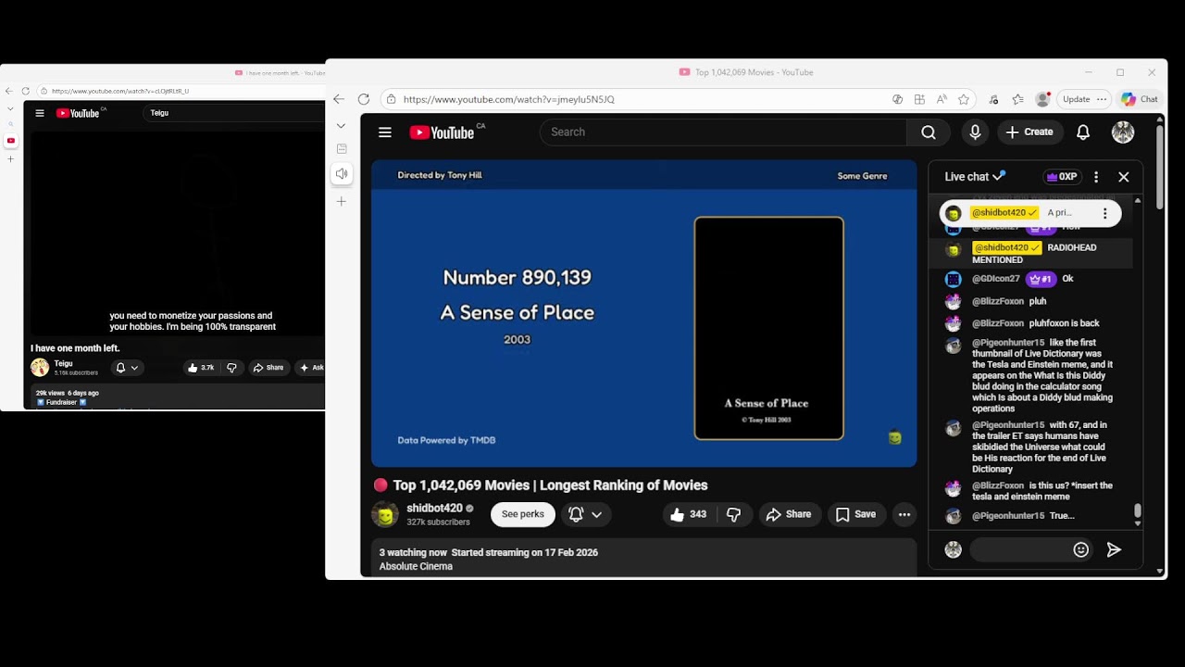Click the live chat scrollbar thumb
Viewport: 1185px width, 667px height.
click(1138, 510)
